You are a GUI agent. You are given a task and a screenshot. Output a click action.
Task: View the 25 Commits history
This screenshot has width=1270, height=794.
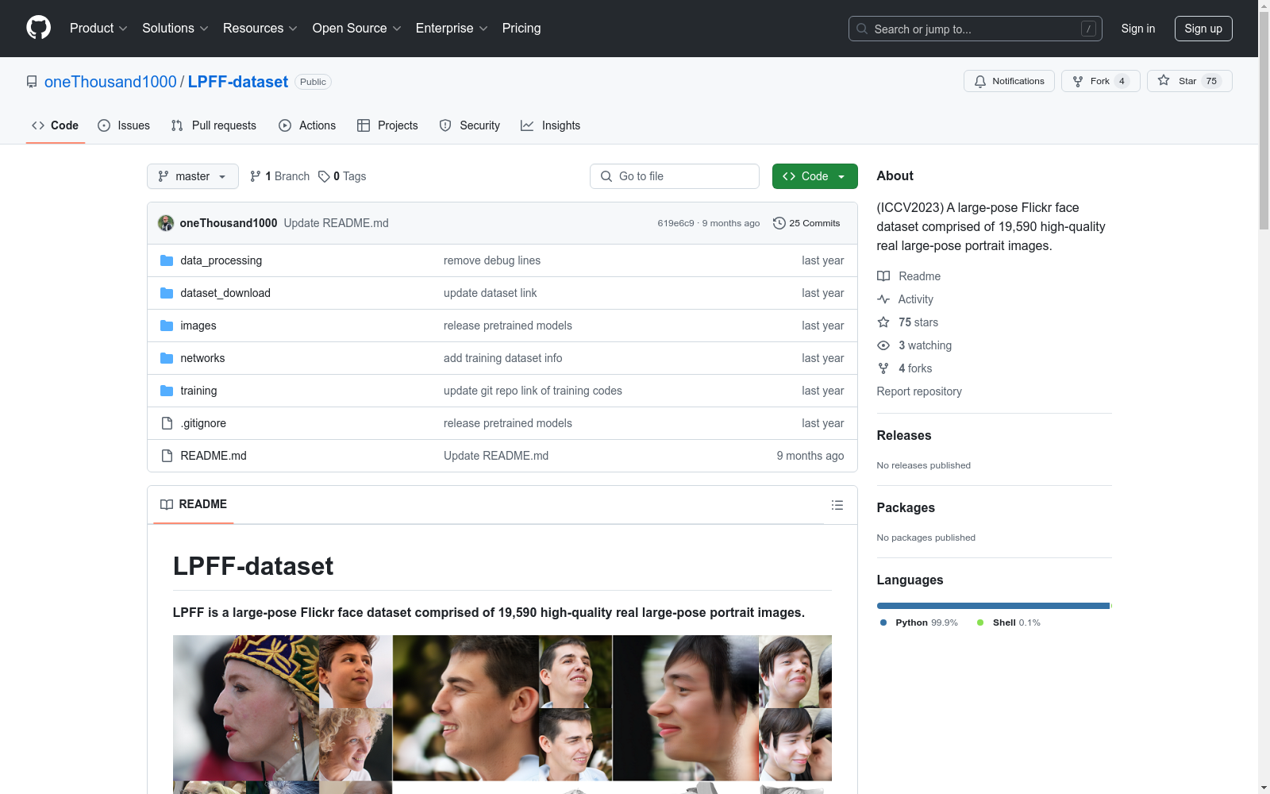tap(806, 223)
